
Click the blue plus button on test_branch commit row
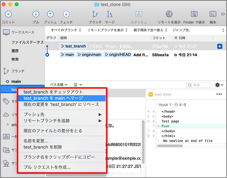[220, 46]
